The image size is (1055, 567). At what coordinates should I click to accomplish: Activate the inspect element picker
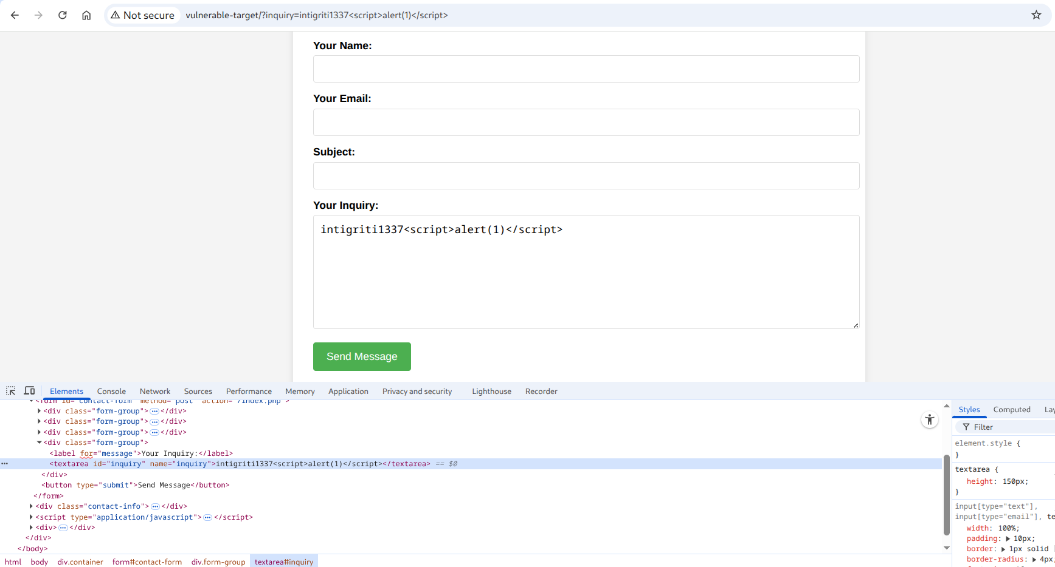[x=11, y=391]
